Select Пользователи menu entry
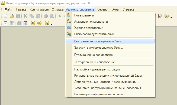Screen dimensions: 177x105 (110, 15)
